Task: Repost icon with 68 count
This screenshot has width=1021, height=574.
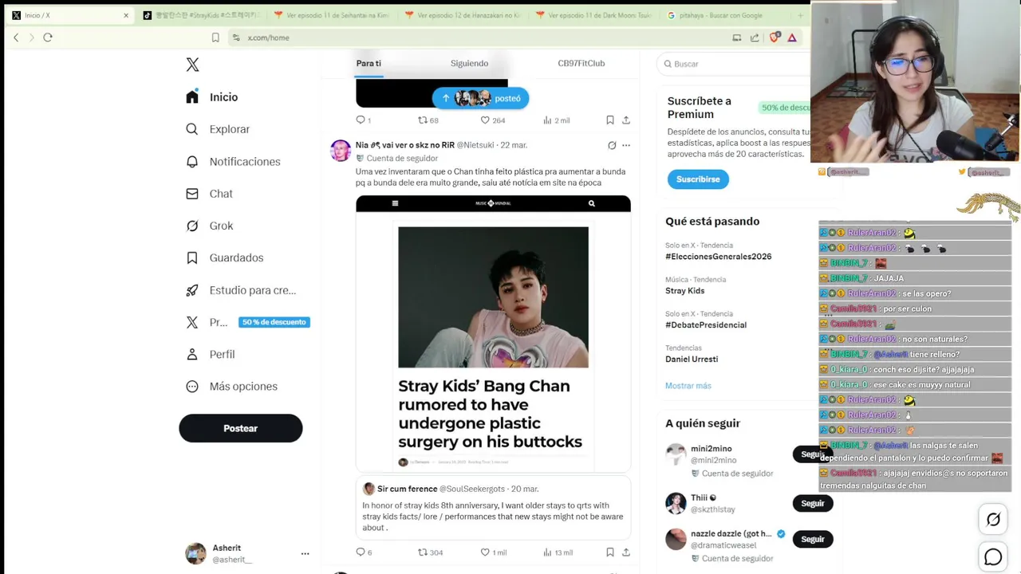Action: point(428,120)
